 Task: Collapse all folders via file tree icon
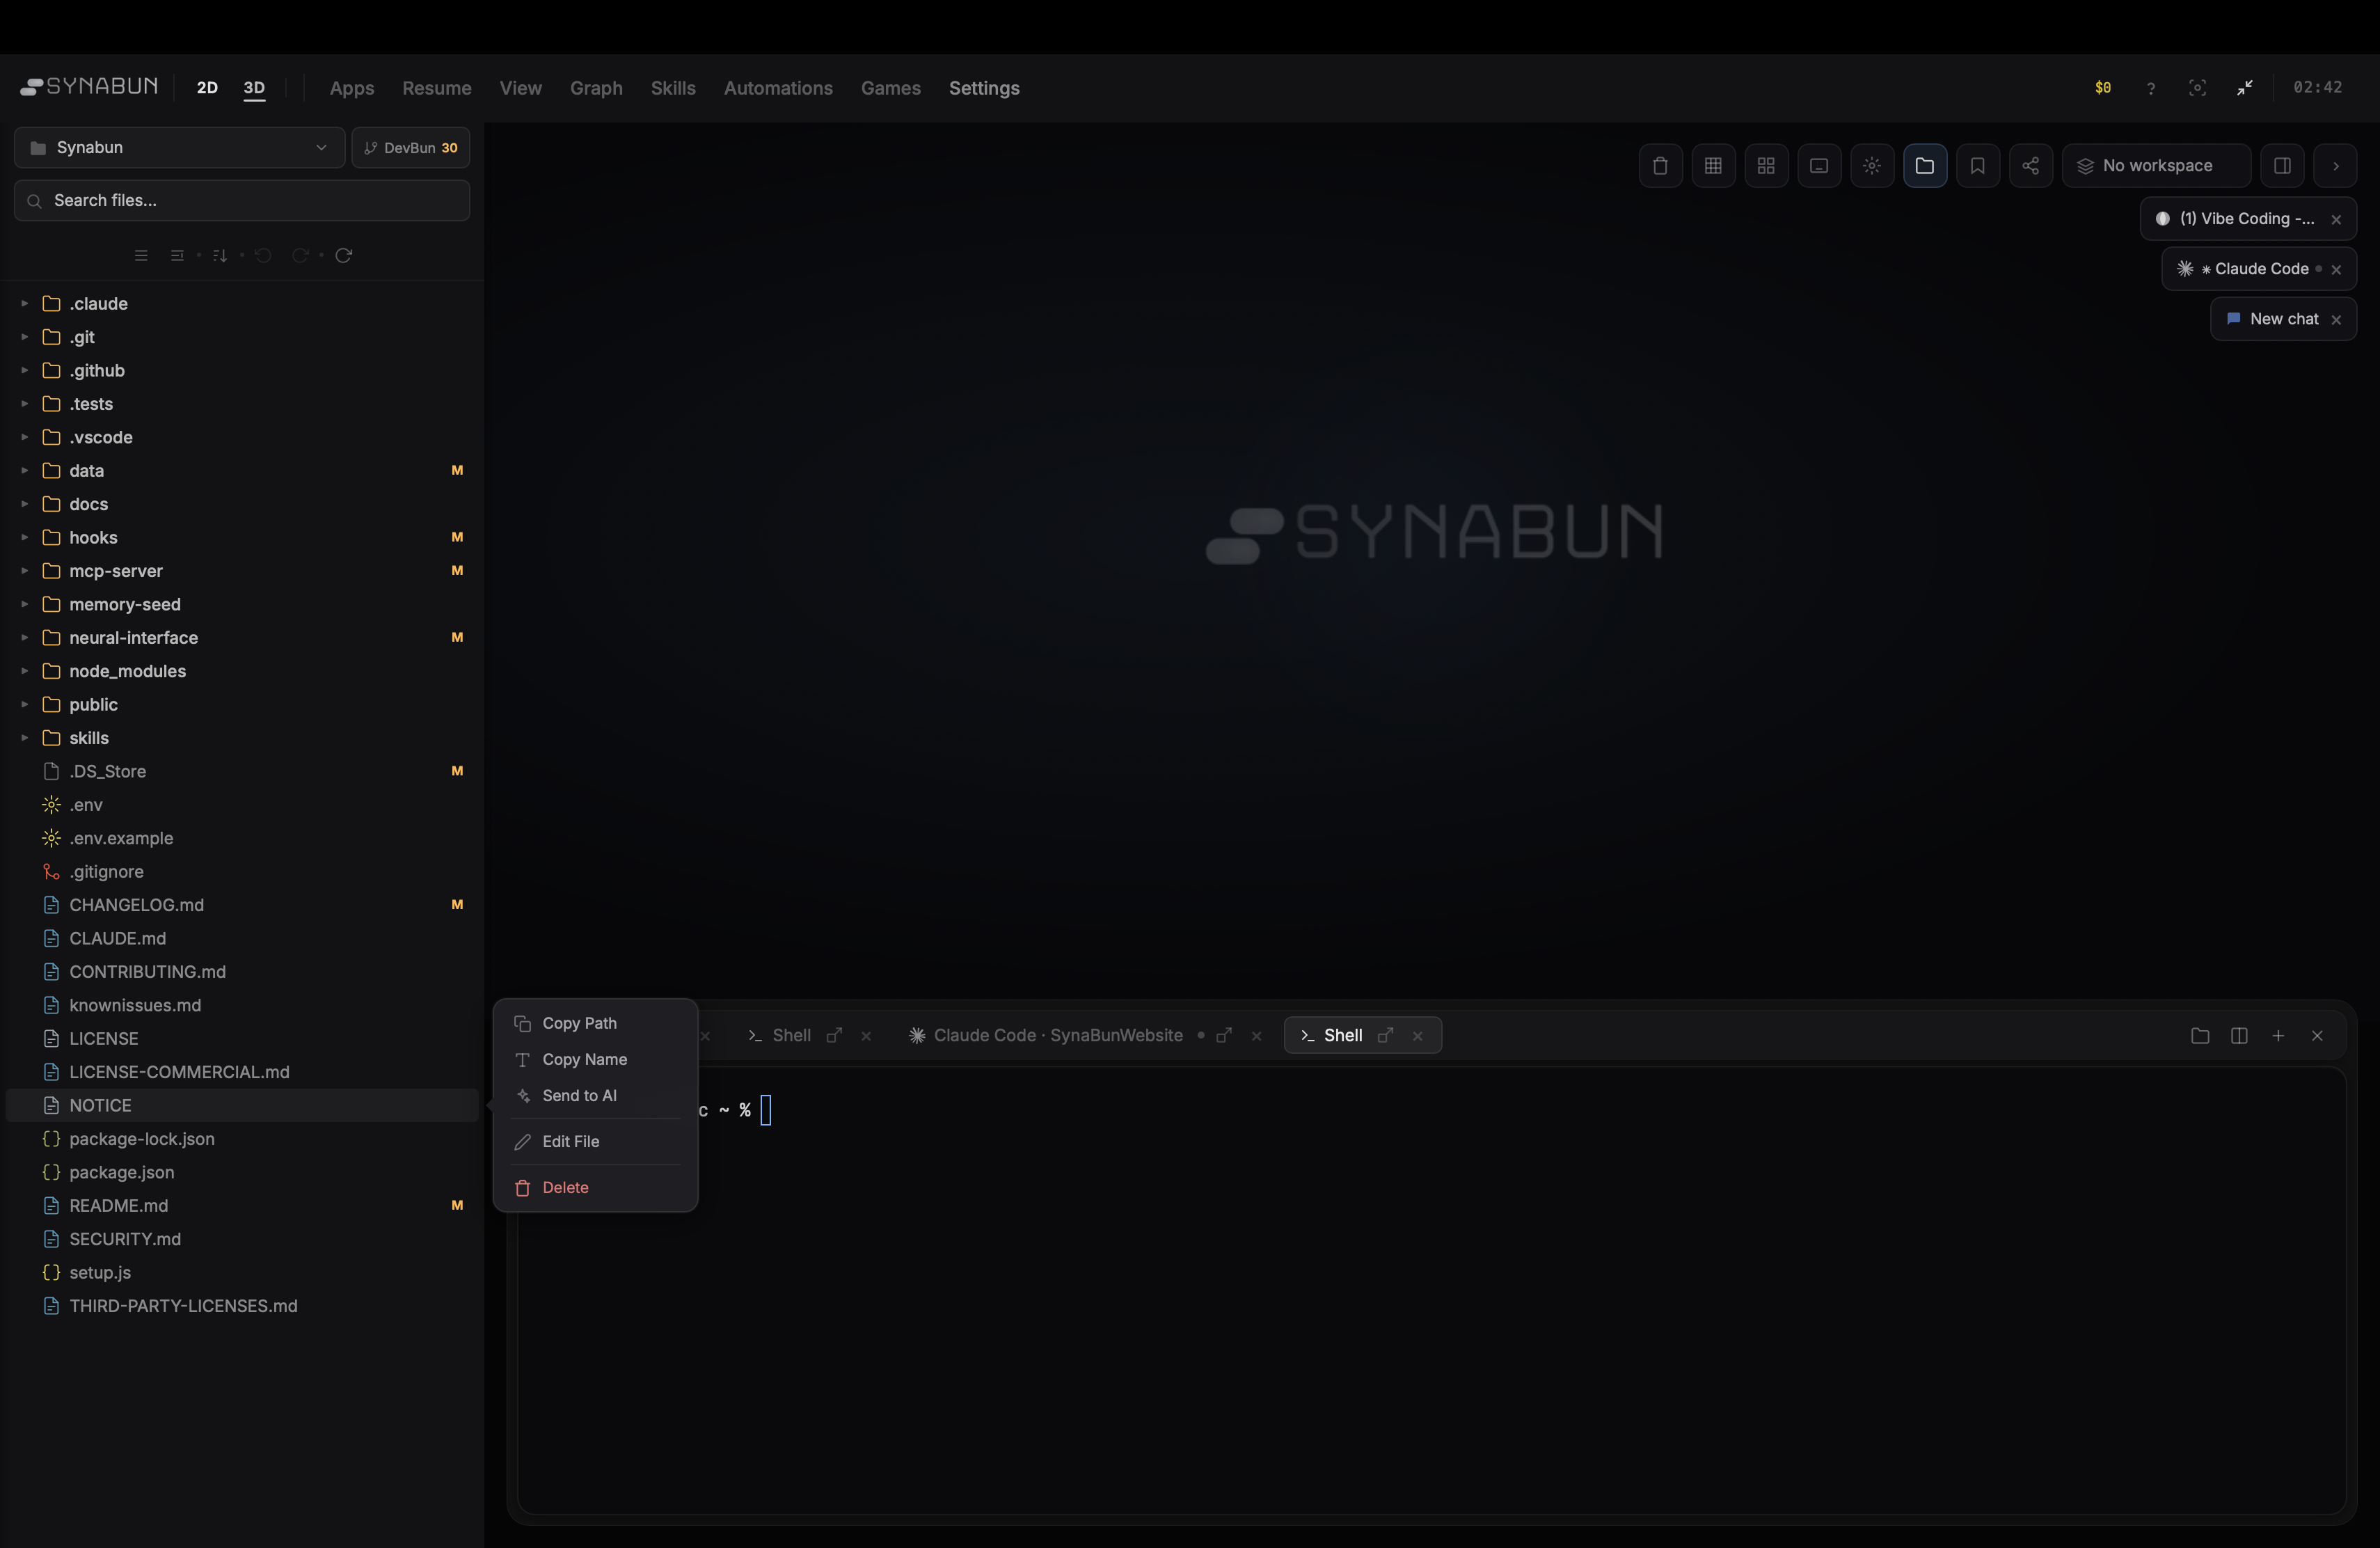178,255
